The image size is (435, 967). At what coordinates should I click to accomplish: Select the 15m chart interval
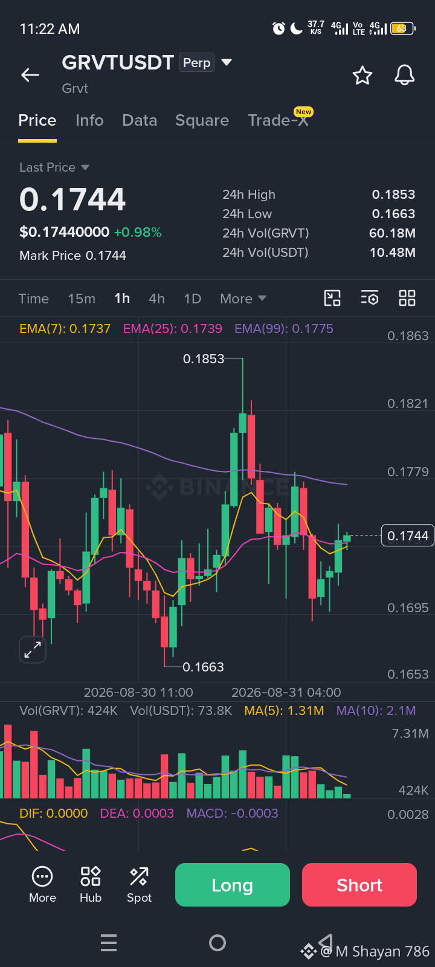(82, 299)
